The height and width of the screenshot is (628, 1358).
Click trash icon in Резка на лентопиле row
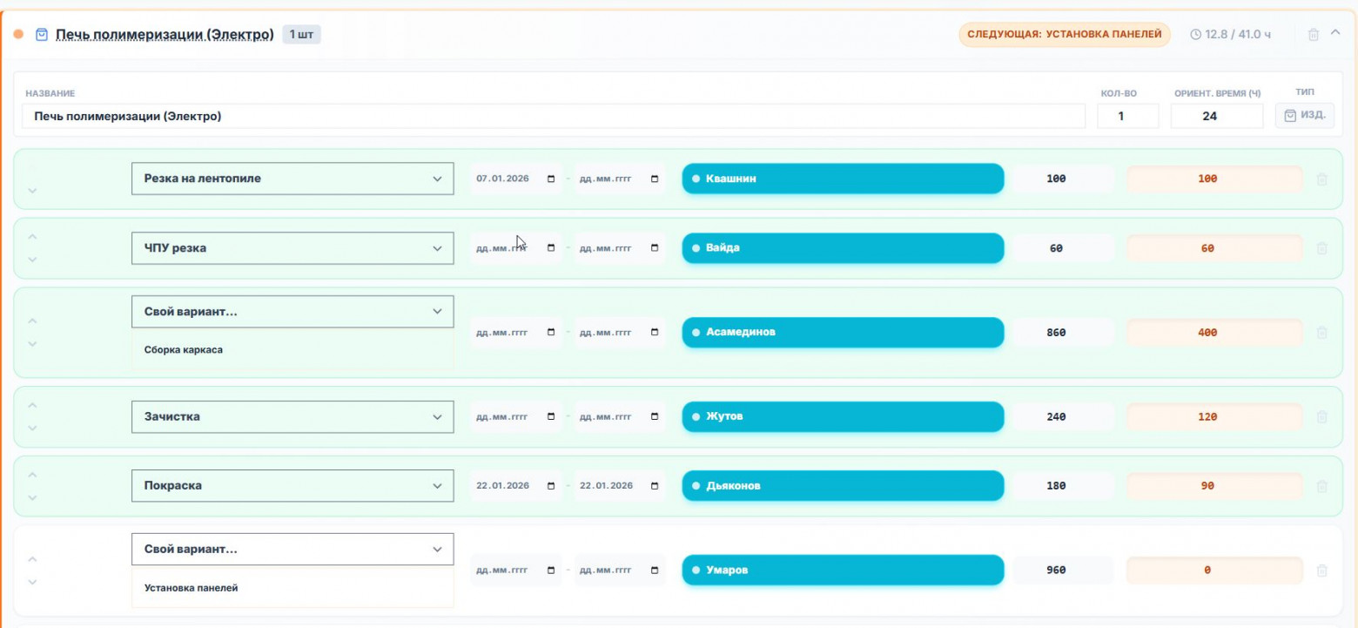click(1321, 179)
